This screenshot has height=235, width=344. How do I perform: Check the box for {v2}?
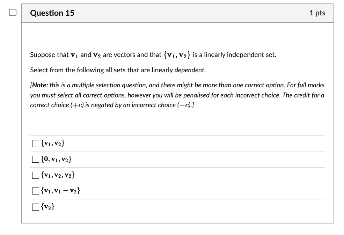point(35,207)
